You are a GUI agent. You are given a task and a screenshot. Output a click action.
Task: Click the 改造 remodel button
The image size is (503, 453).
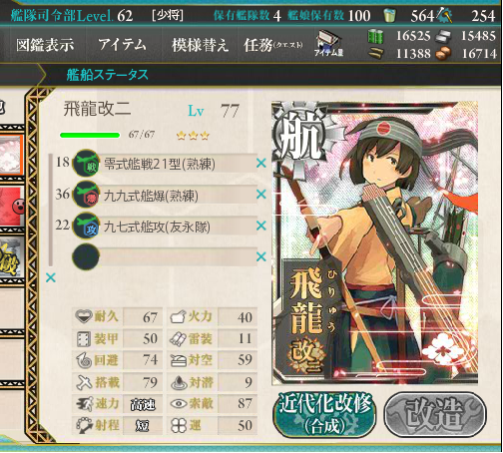coord(435,414)
